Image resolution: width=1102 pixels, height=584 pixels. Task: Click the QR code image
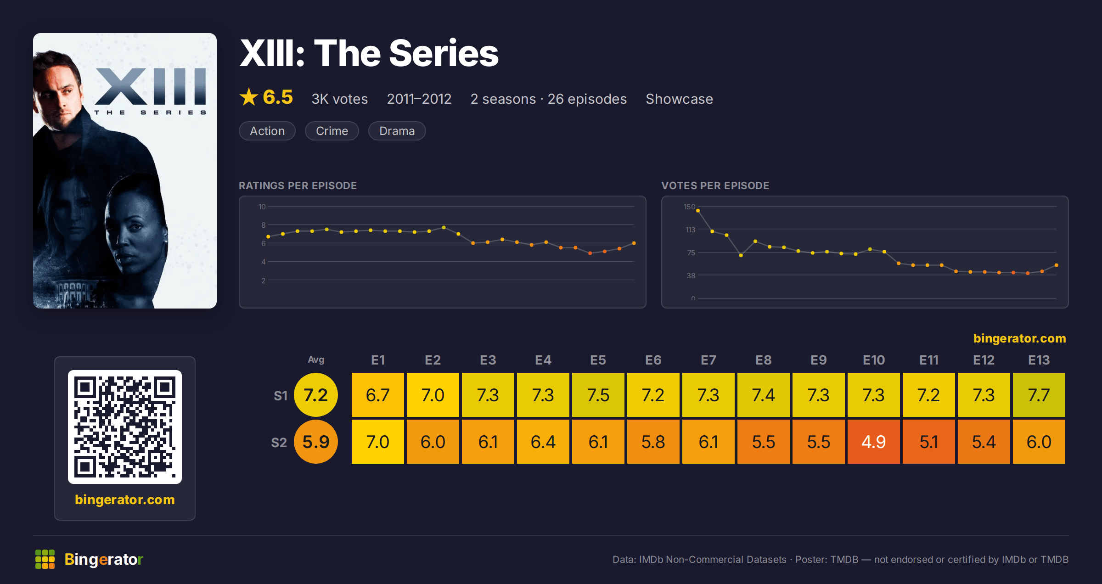click(x=125, y=427)
